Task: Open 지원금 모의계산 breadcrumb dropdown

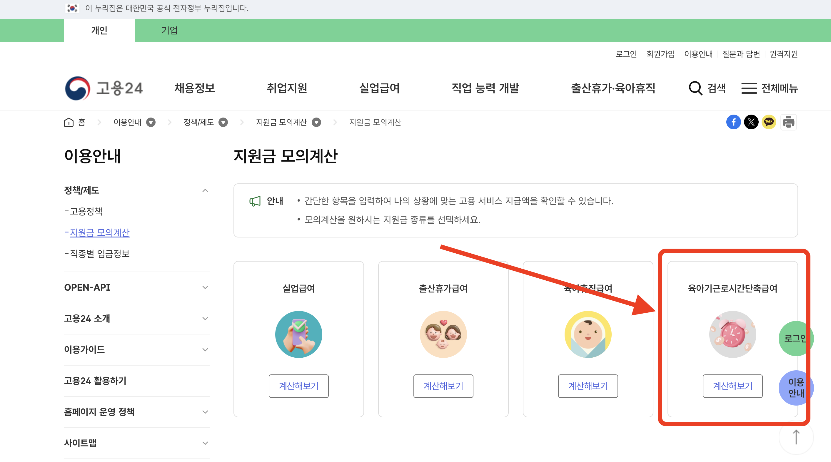Action: tap(316, 122)
